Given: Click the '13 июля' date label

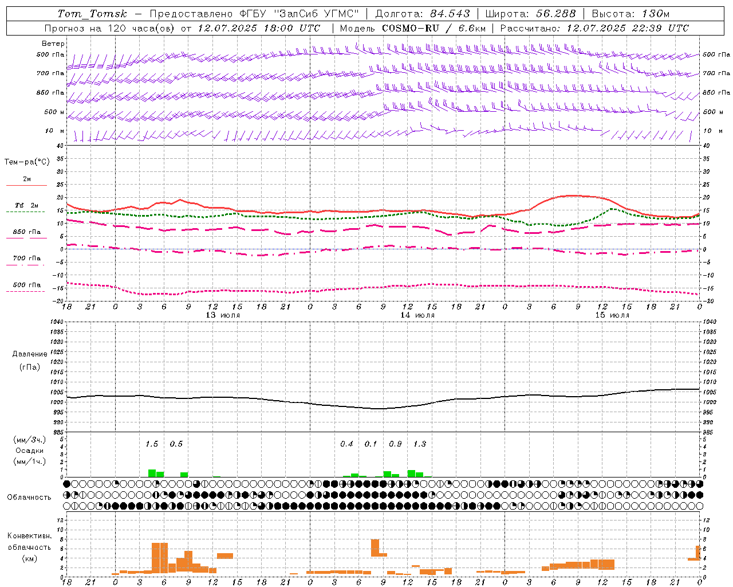Looking at the screenshot, I should pyautogui.click(x=223, y=315).
